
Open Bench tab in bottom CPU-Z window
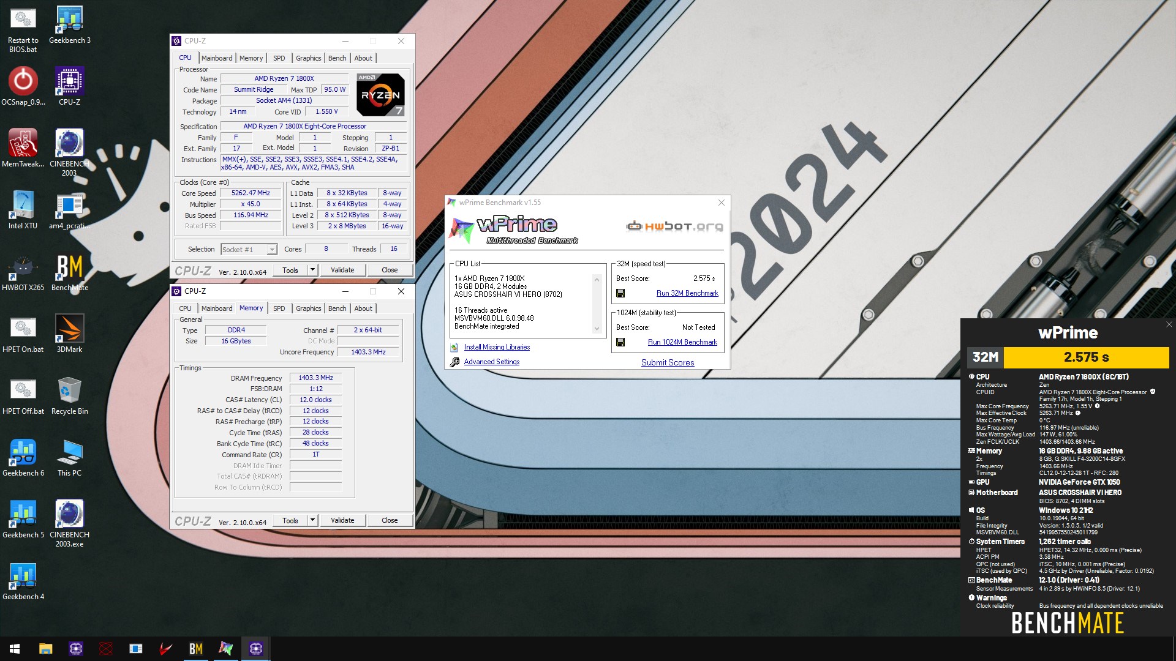337,308
